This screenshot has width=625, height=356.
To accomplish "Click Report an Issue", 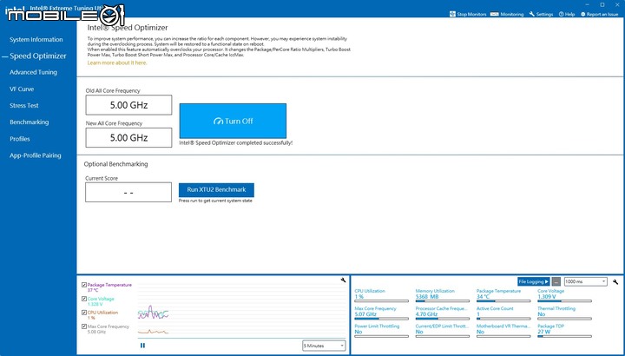I will pyautogui.click(x=600, y=14).
